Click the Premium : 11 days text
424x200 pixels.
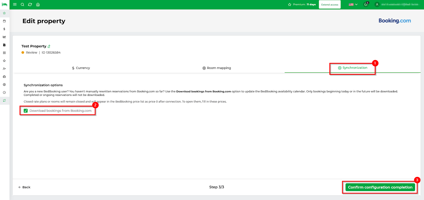pyautogui.click(x=304, y=4)
